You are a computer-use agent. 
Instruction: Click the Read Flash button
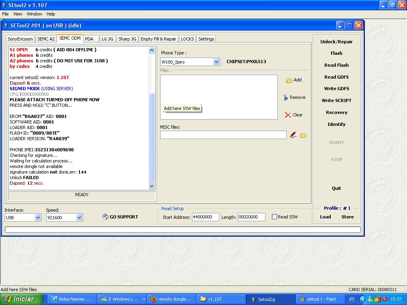336,65
